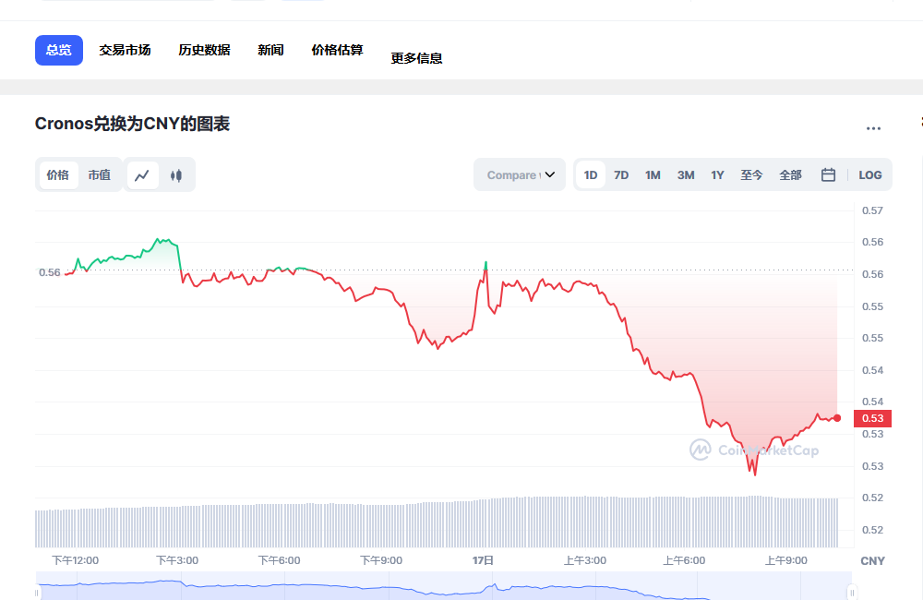The image size is (923, 600).
Task: Click the 下午9:00 axis label
Action: (x=381, y=560)
